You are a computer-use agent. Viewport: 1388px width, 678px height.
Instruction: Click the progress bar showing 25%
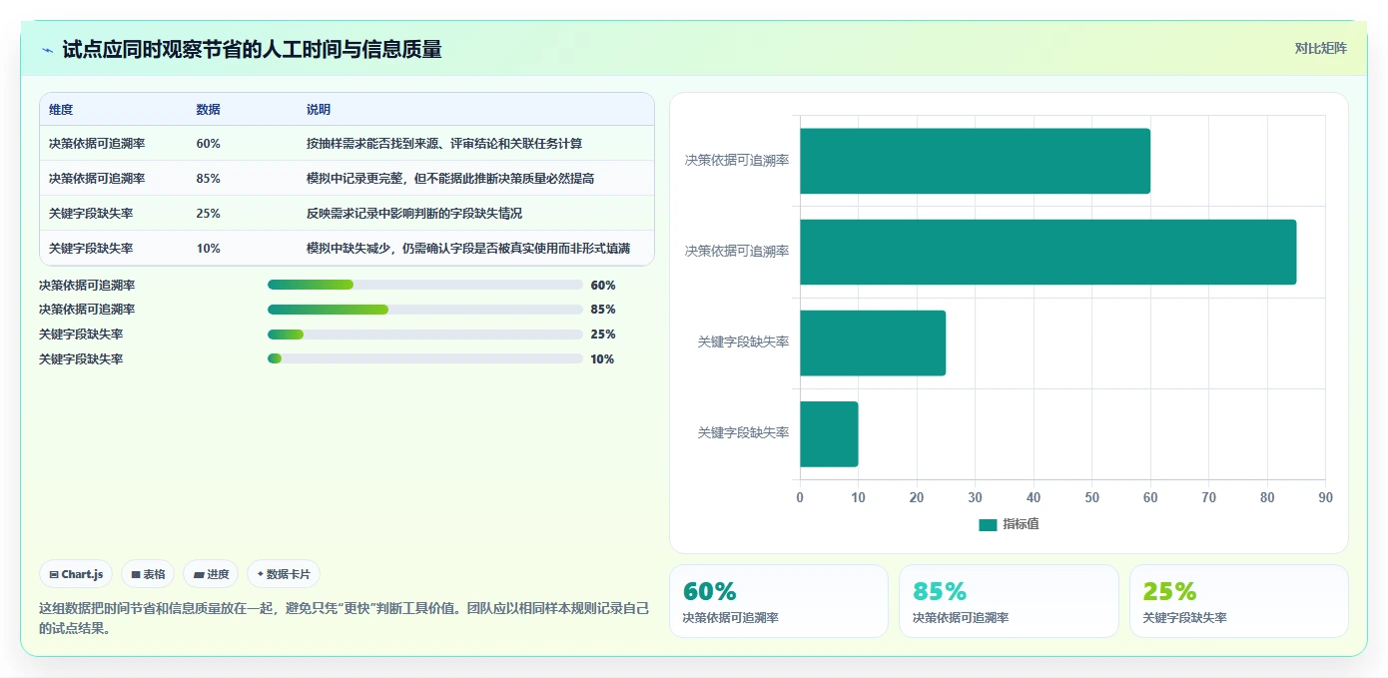pyautogui.click(x=425, y=335)
